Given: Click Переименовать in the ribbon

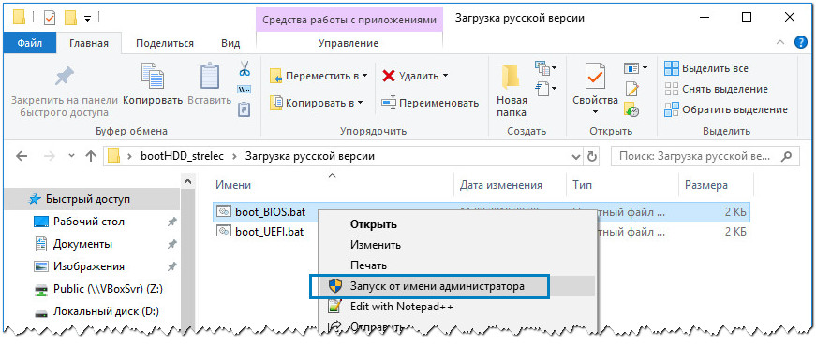Looking at the screenshot, I should click(429, 103).
